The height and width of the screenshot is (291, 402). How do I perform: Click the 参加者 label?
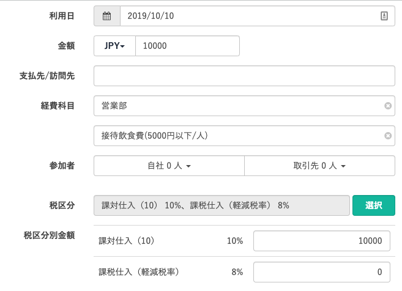tap(62, 166)
